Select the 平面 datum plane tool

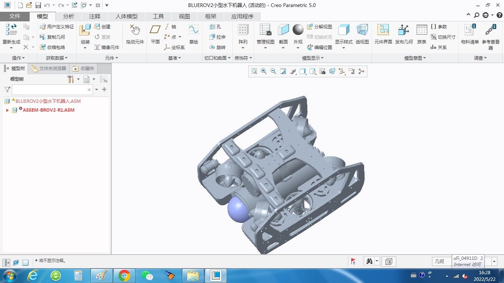point(155,31)
